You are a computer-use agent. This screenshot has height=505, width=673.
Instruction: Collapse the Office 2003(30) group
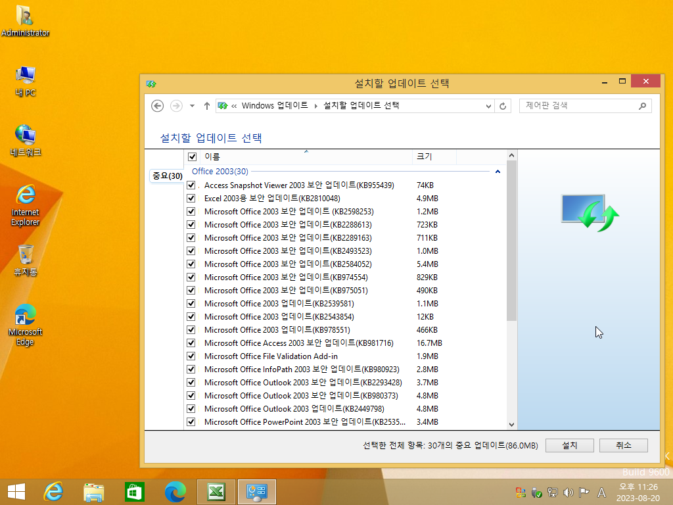[498, 172]
